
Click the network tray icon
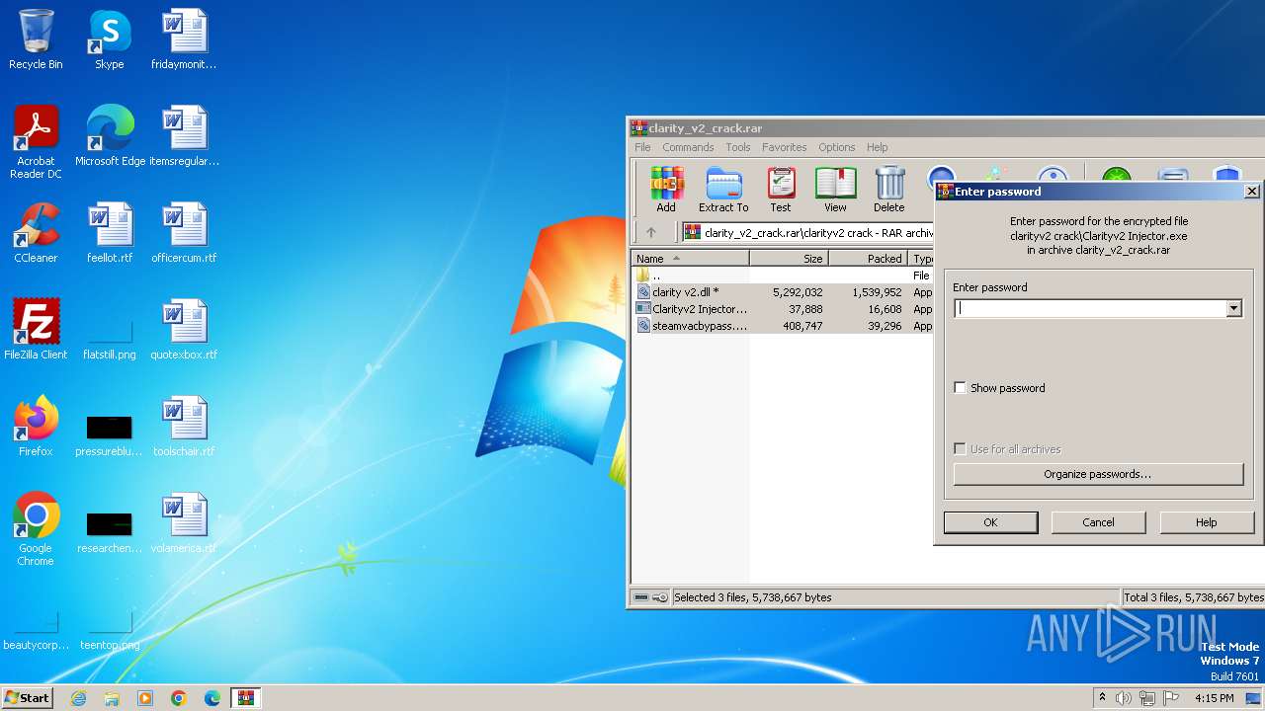pos(1147,698)
